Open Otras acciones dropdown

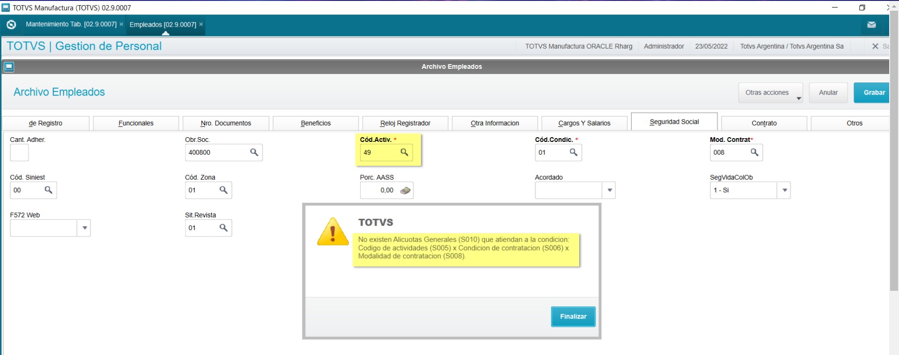[x=771, y=93]
